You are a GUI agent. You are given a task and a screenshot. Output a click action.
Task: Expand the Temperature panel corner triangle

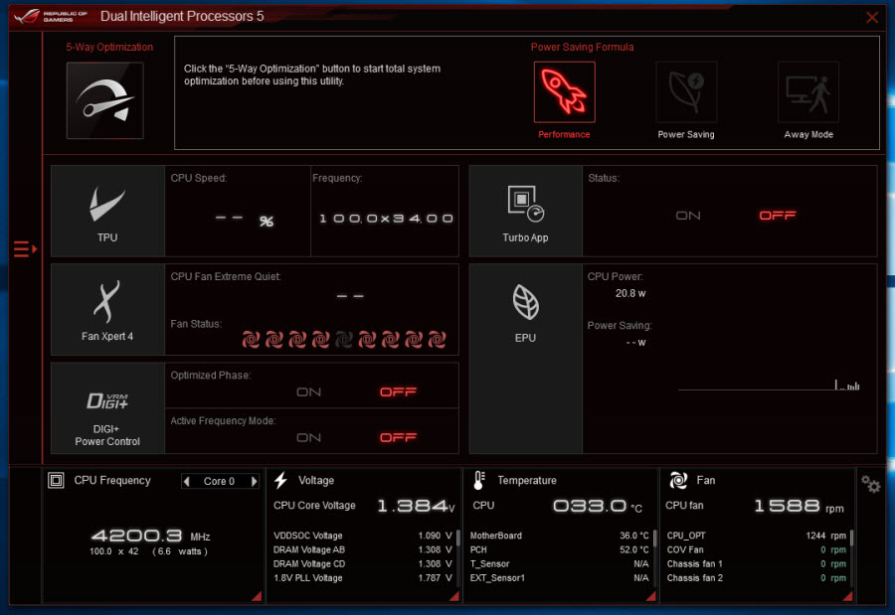click(650, 595)
